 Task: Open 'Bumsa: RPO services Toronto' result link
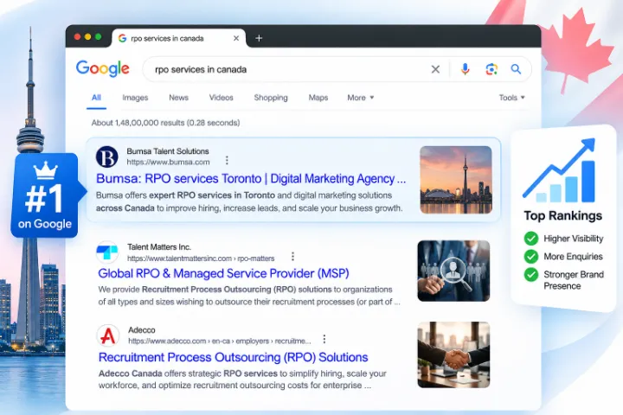[x=251, y=179]
